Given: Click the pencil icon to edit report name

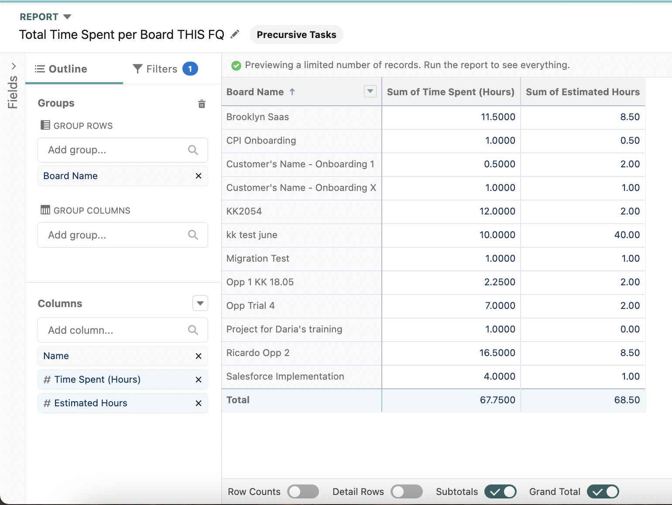Looking at the screenshot, I should tap(235, 34).
